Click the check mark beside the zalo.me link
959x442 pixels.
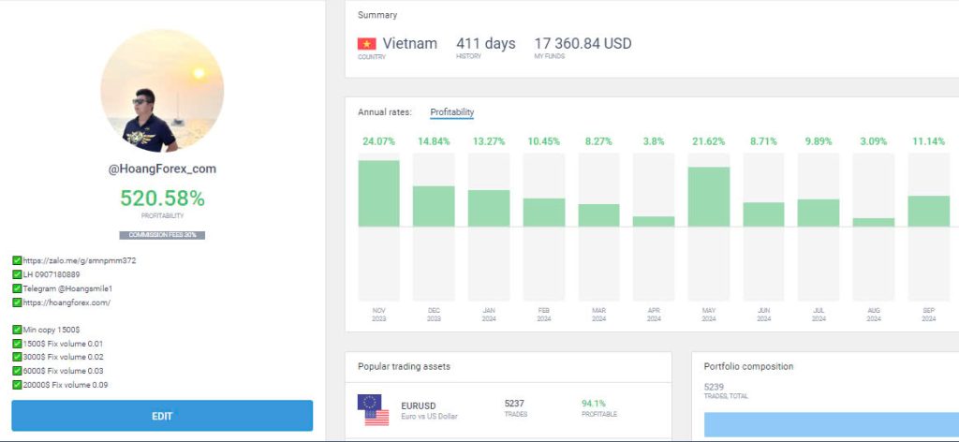17,260
